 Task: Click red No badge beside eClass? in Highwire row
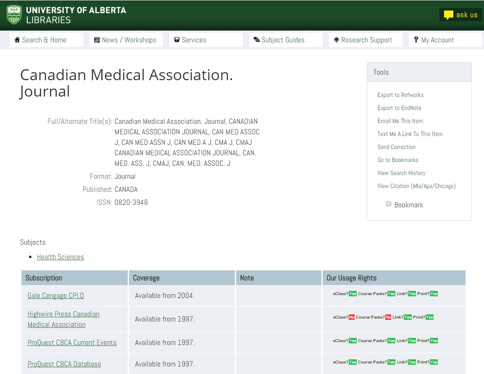[x=352, y=317]
